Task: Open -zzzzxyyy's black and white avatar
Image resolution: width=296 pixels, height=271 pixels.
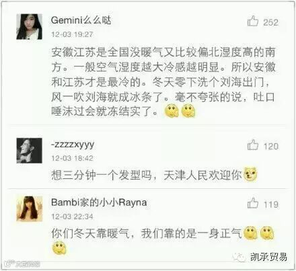Action: (x=29, y=151)
